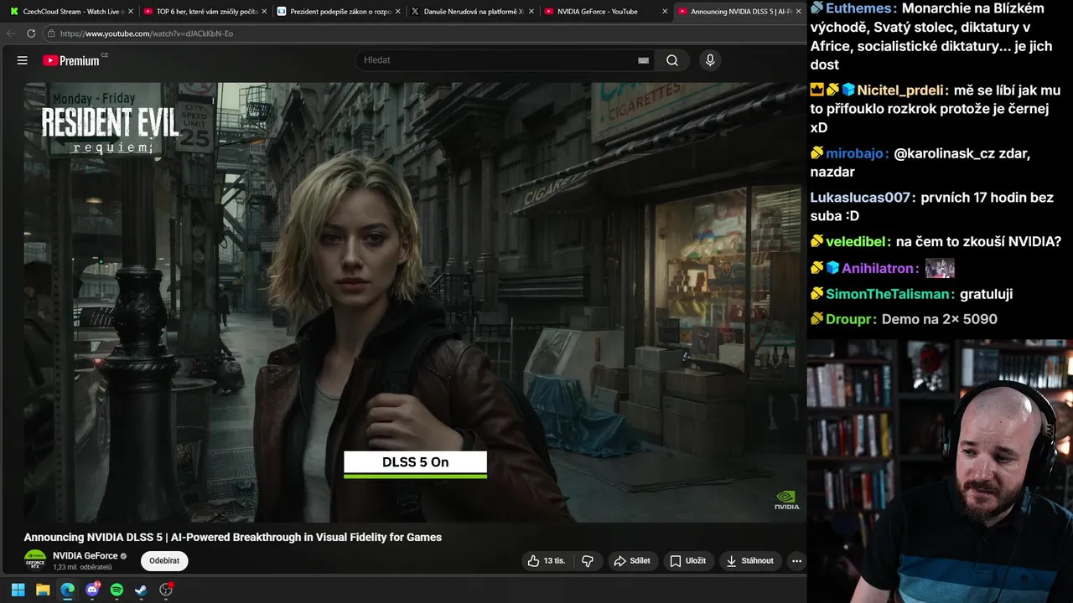Close the CzechCloud Stream tab
The height and width of the screenshot is (603, 1073).
click(131, 12)
